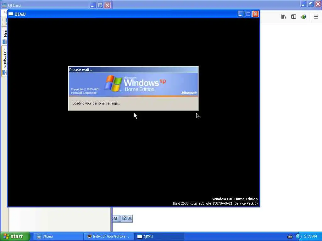Click the QEMU title bar text
Screen dimensions: 322x241
click(x=20, y=14)
